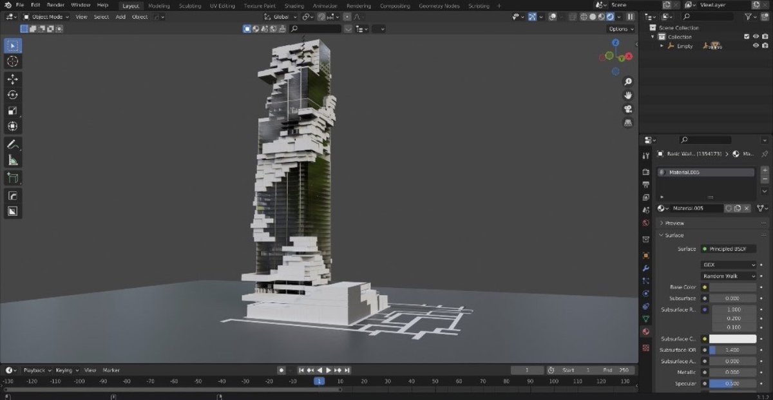
Task: Expand the Preview panel
Action: 673,223
